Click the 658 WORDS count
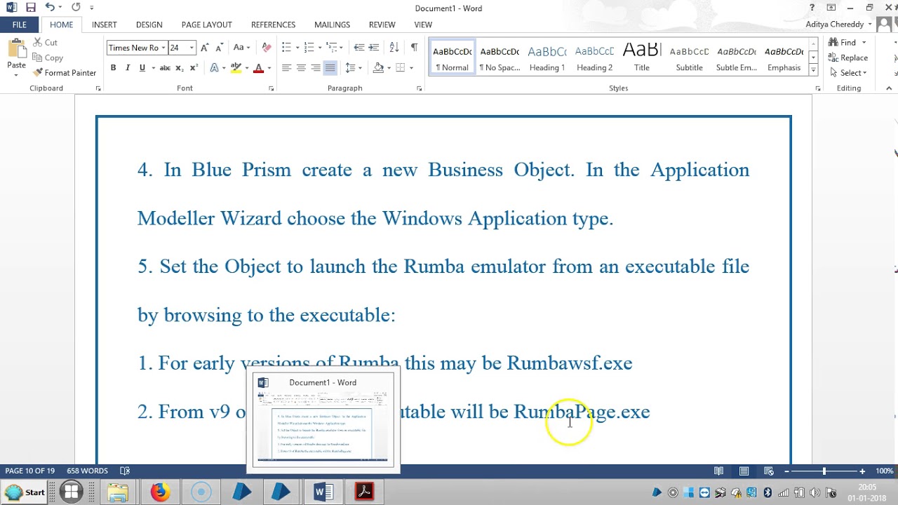 pyautogui.click(x=88, y=471)
